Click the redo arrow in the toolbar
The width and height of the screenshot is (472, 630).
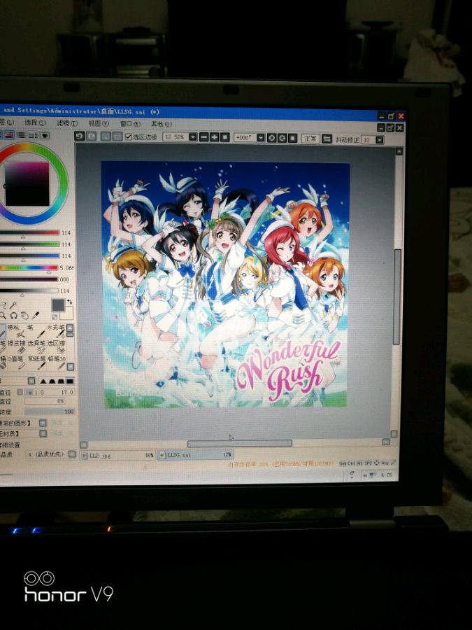pos(92,136)
